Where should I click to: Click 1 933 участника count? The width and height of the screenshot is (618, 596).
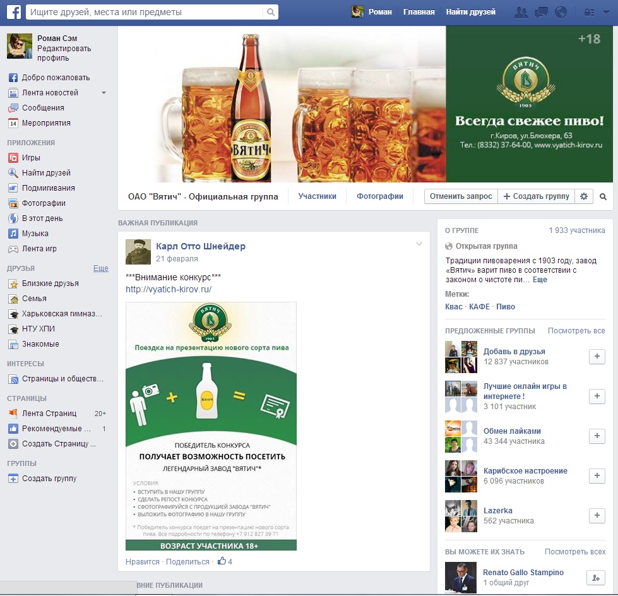[576, 230]
